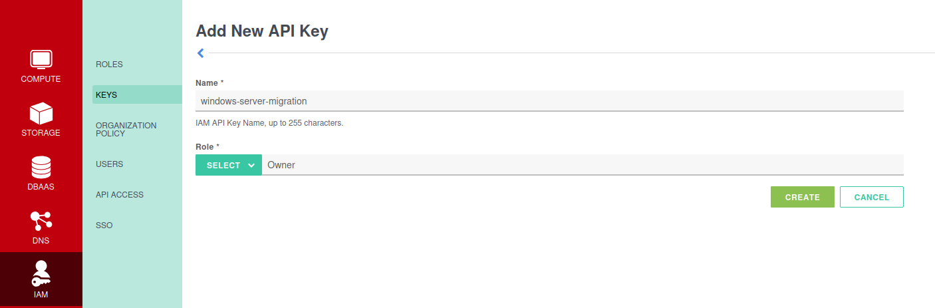Viewport: 935px width, 308px height.
Task: Click the STORAGE label in sidebar
Action: coord(41,133)
